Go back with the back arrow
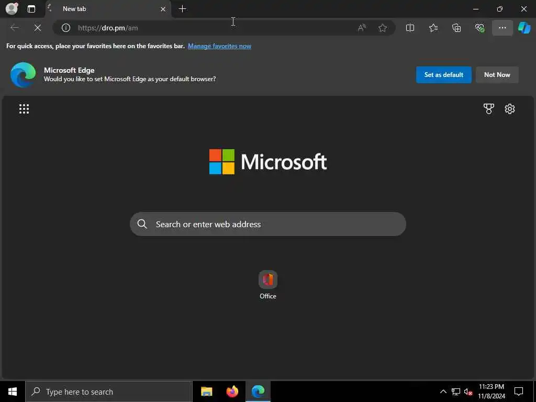 (15, 28)
